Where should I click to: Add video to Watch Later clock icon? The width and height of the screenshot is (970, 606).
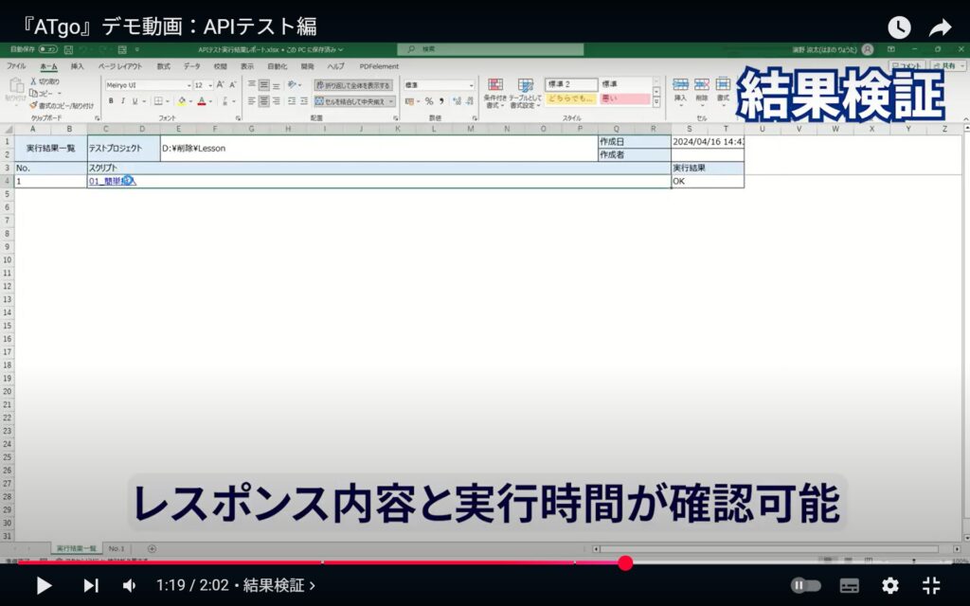899,27
